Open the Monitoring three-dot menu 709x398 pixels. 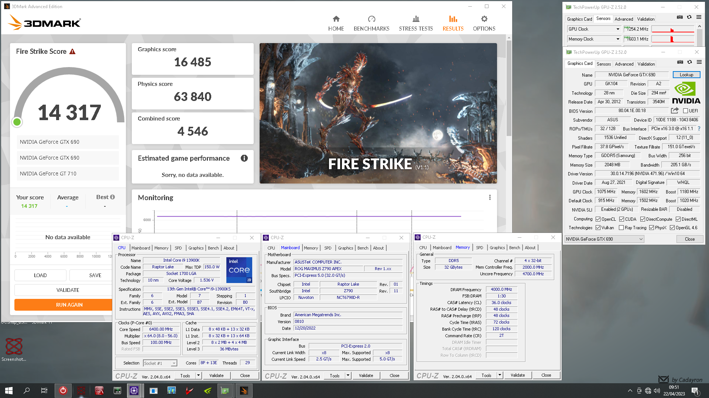pos(490,198)
